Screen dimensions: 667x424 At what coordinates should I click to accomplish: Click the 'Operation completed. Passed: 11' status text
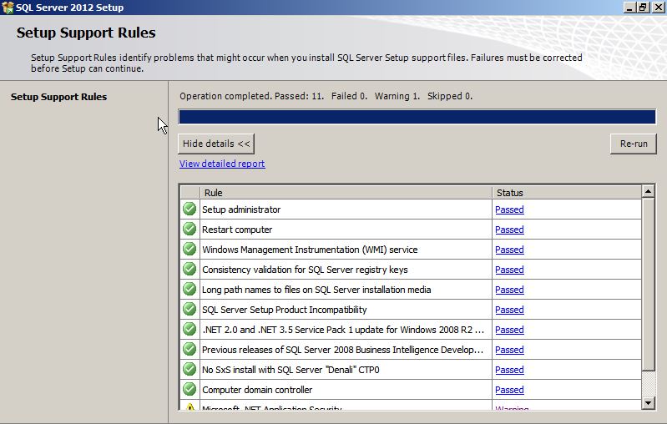point(326,96)
